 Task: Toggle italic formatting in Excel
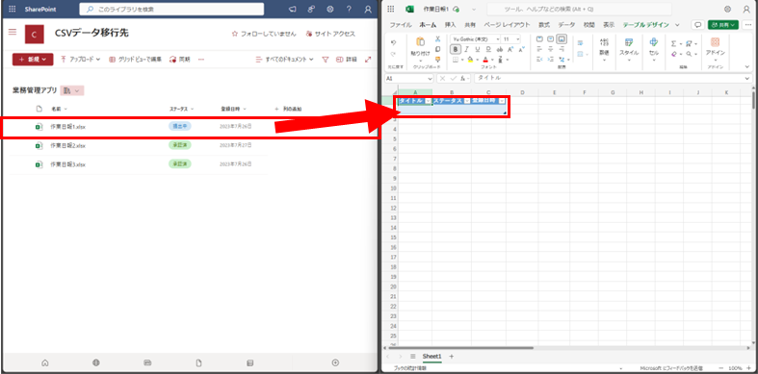coord(467,49)
